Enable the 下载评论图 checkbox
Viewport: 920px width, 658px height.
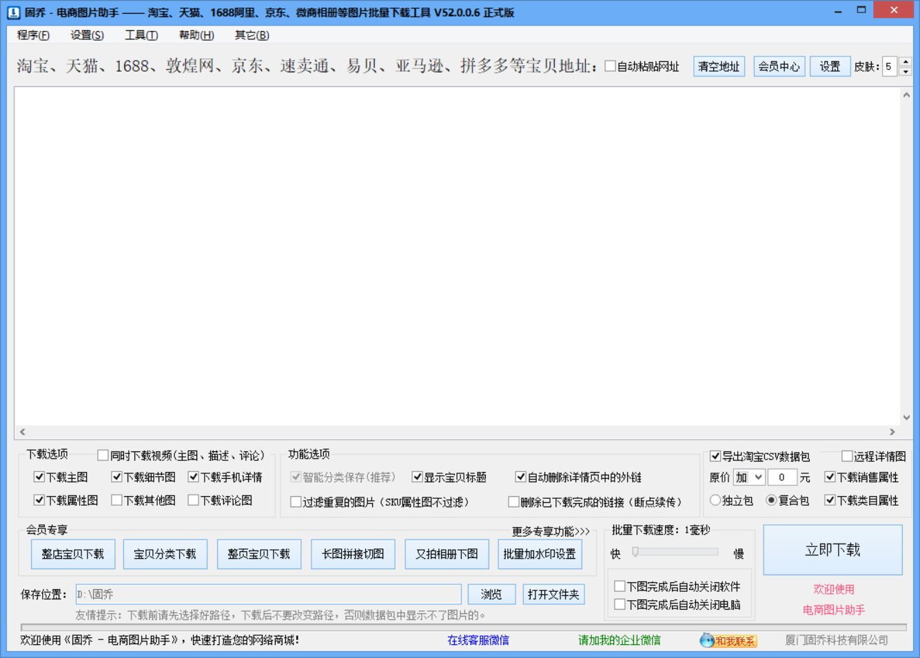(x=194, y=500)
